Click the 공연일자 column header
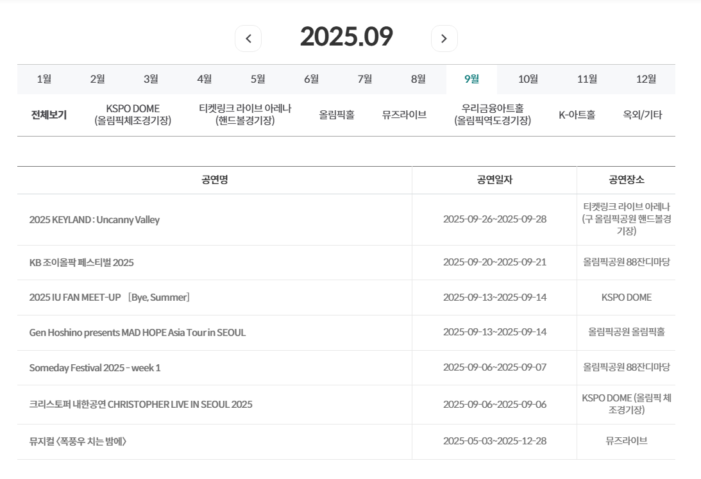This screenshot has width=701, height=479. click(x=494, y=180)
